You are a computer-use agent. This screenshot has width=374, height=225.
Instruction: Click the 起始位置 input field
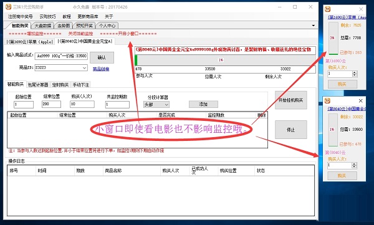(x=24, y=105)
